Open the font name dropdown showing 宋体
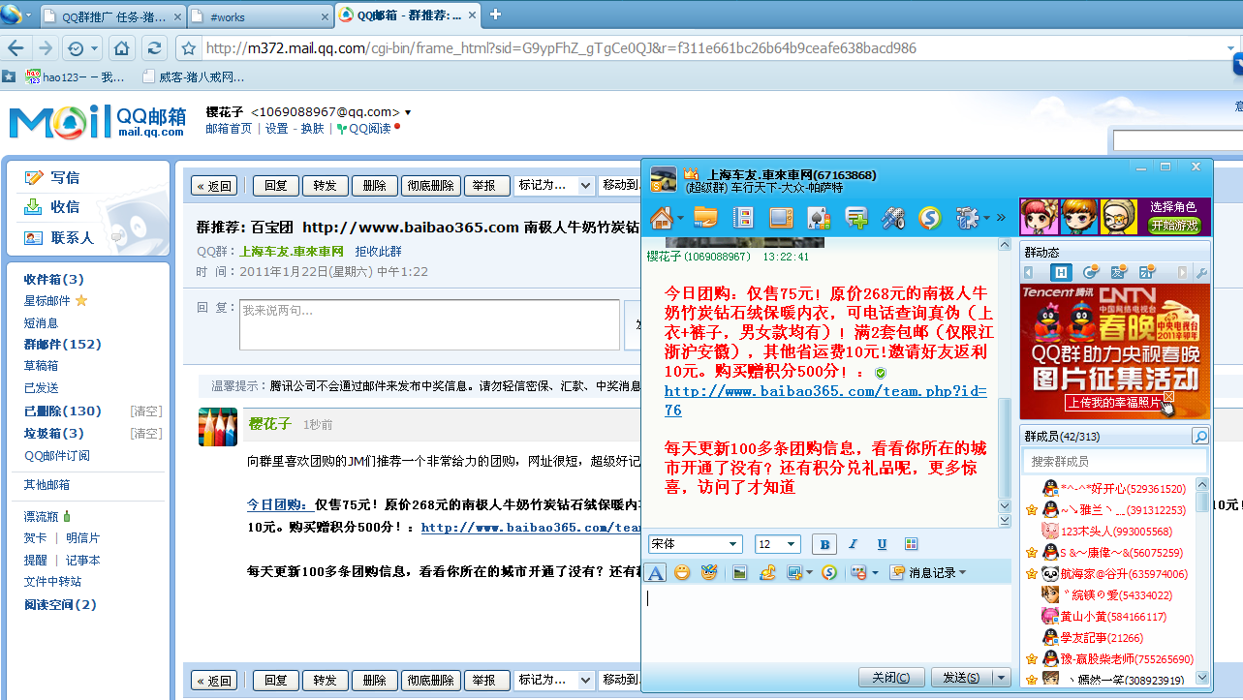The image size is (1243, 700). [x=695, y=544]
